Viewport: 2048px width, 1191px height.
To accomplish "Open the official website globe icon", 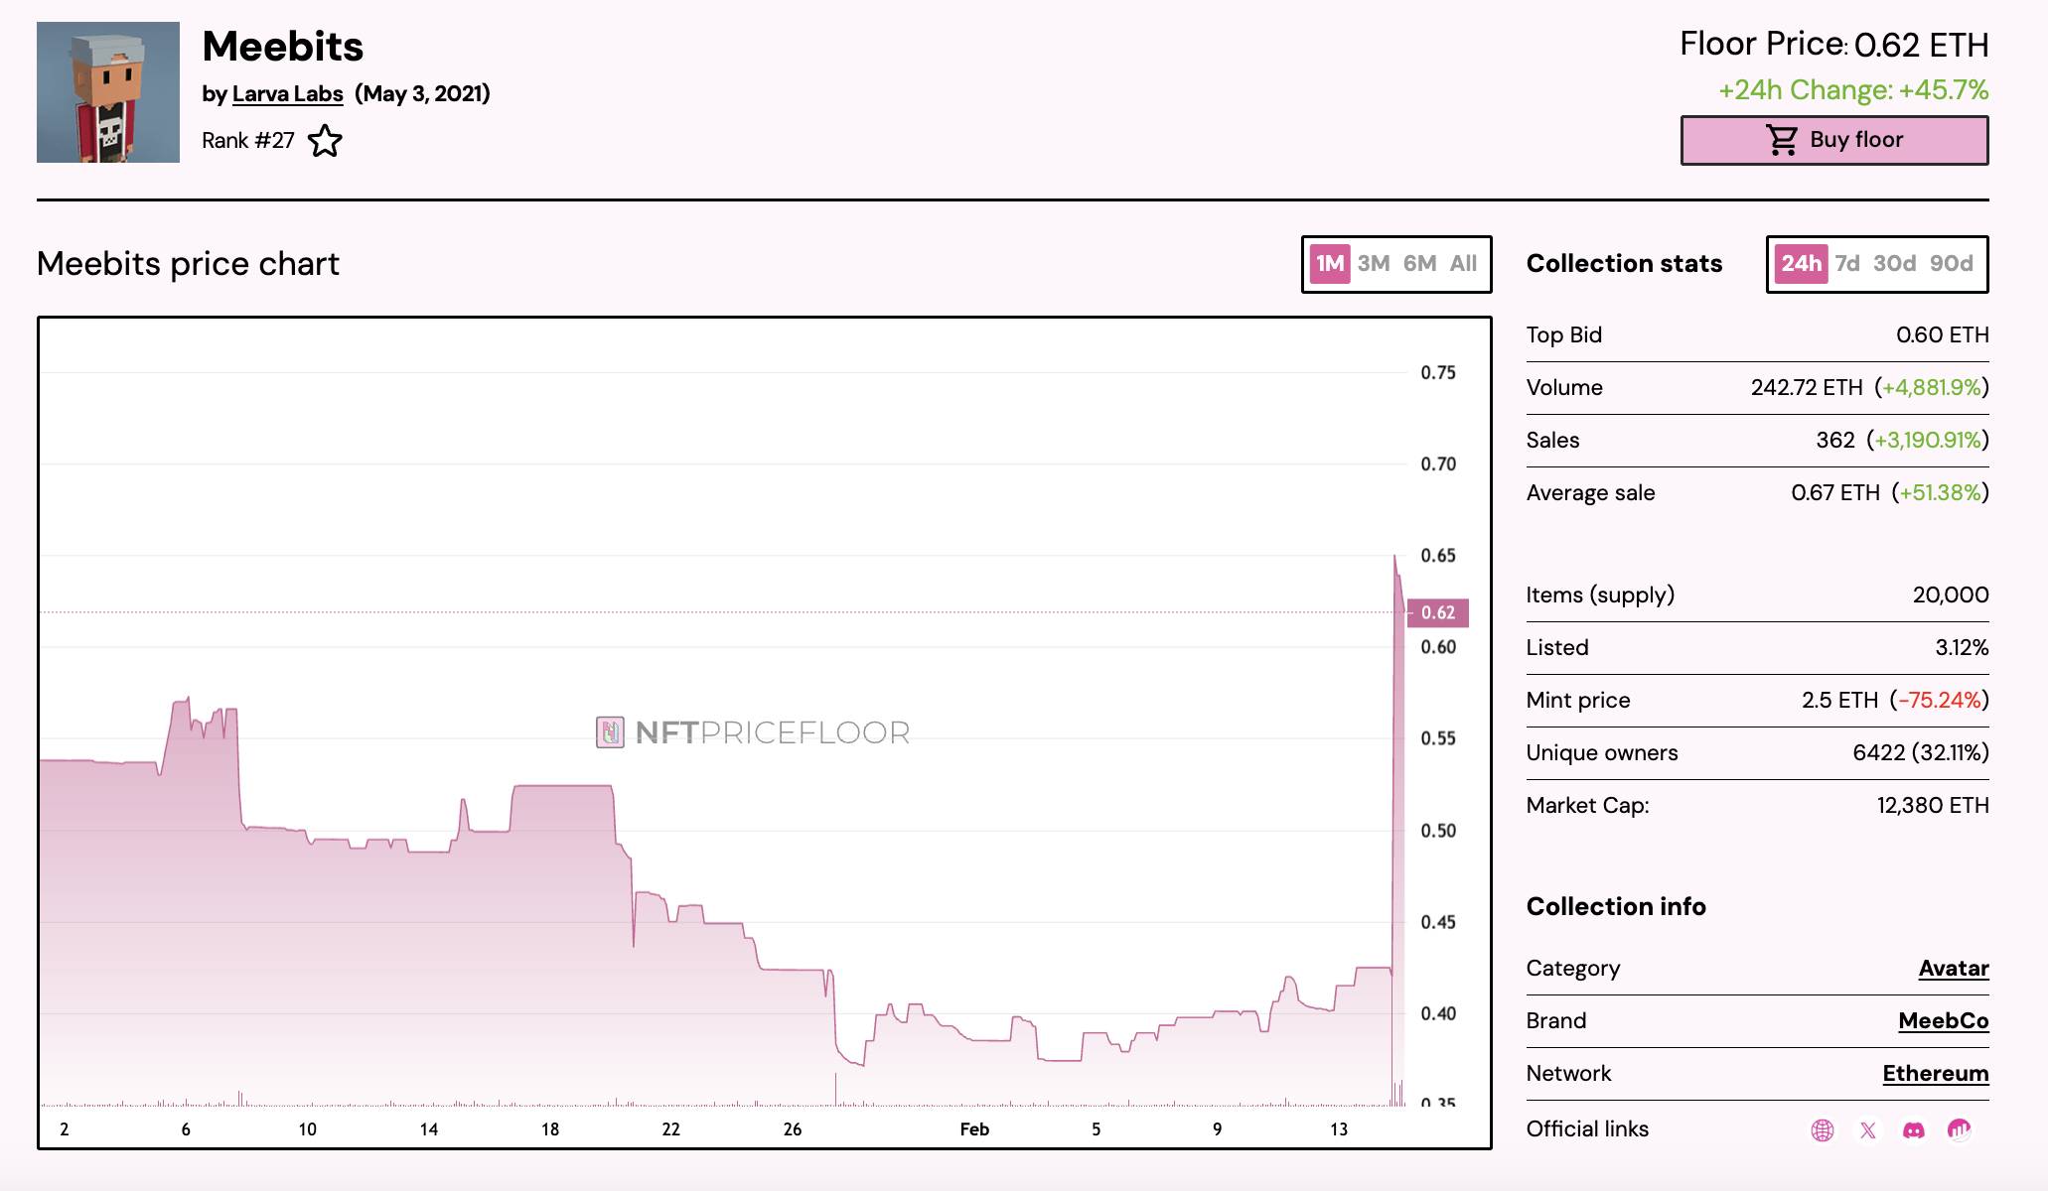I will [x=1822, y=1129].
